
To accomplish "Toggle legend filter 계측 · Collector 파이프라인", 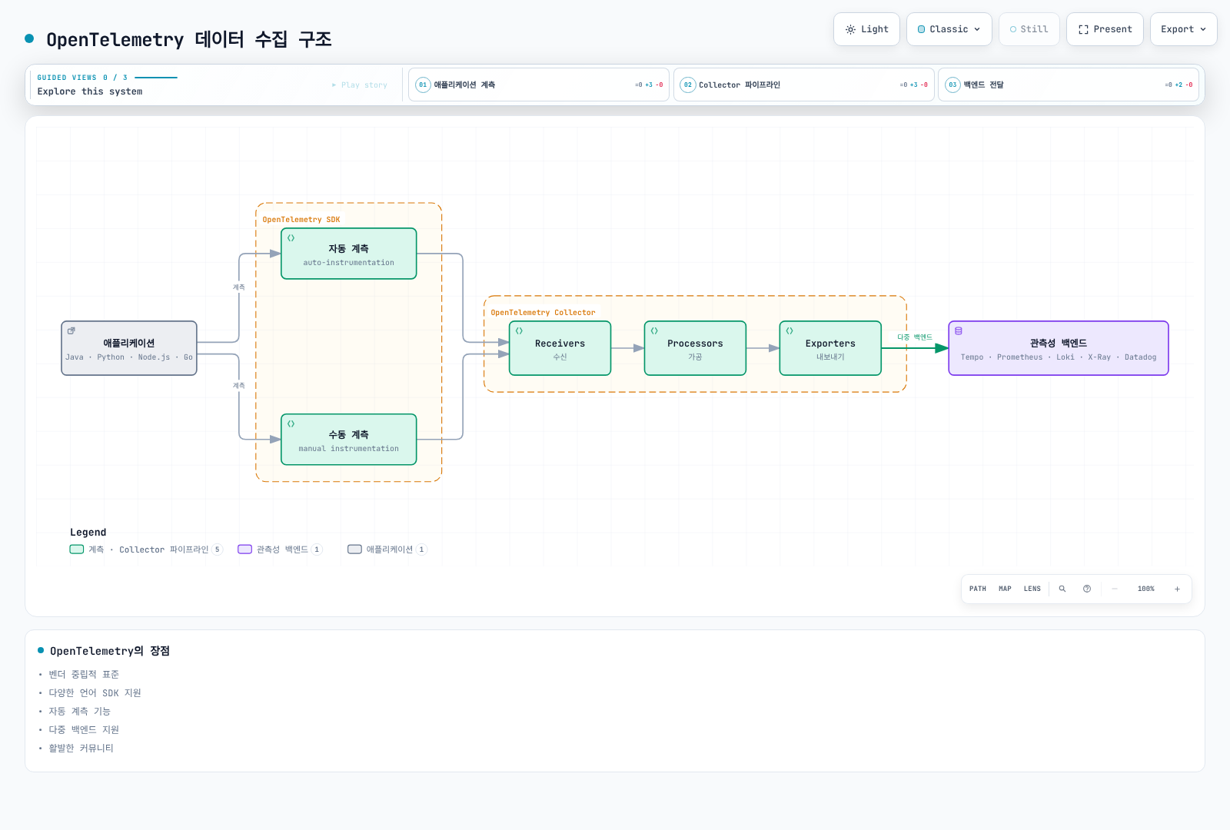I will tap(146, 549).
